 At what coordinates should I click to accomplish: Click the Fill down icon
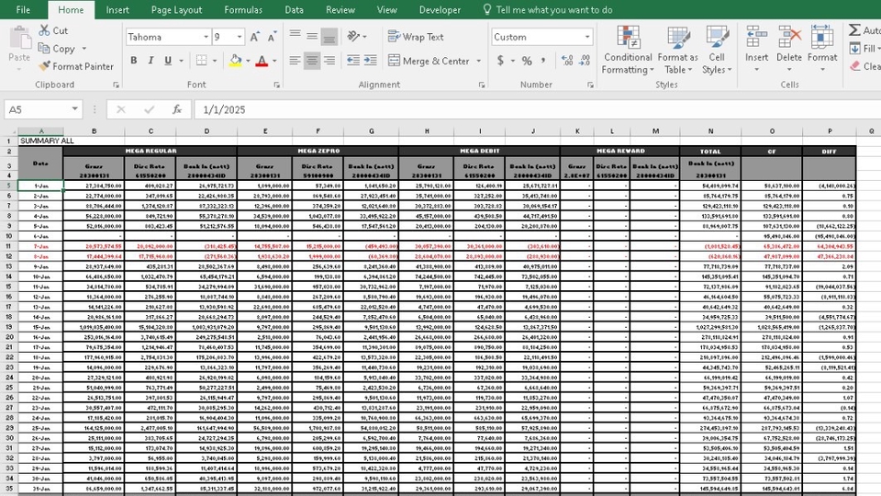(x=854, y=49)
